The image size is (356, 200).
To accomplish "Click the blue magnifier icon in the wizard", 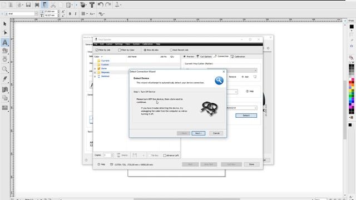I will [219, 81].
